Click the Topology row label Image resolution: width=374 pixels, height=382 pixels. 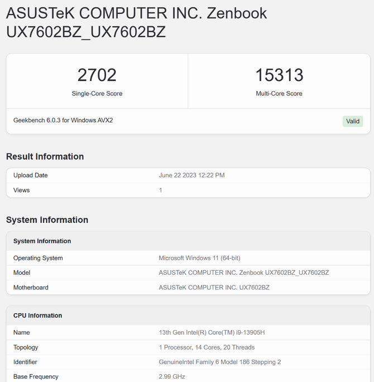pyautogui.click(x=26, y=347)
